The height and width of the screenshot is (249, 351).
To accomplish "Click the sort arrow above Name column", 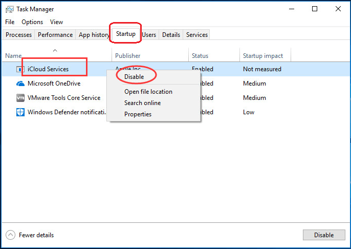I will [55, 50].
